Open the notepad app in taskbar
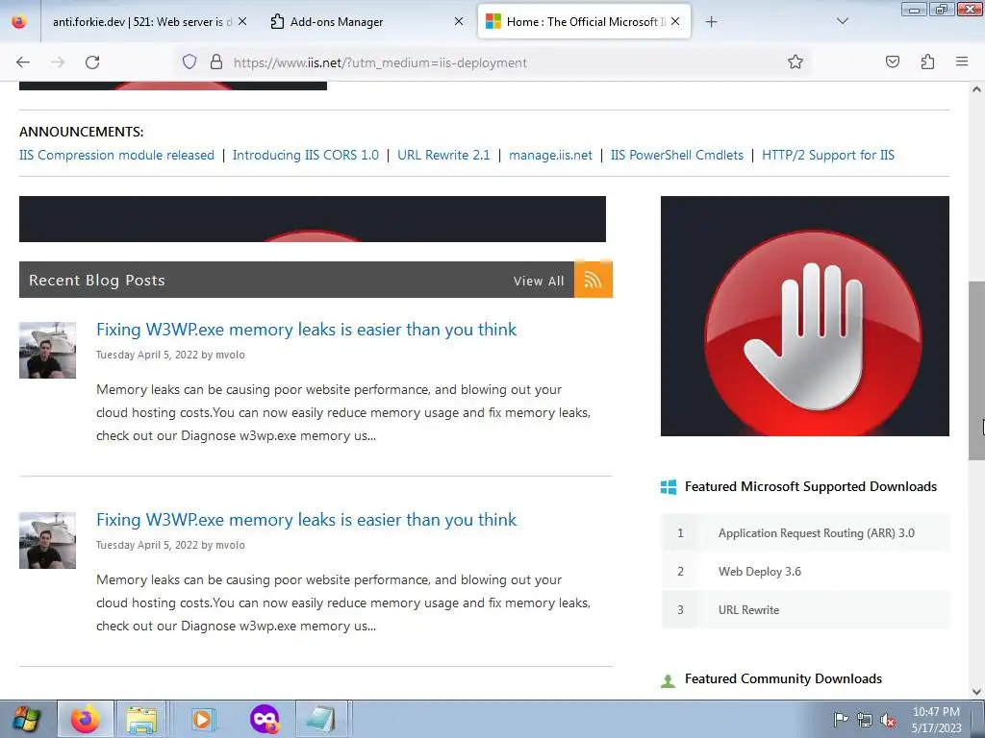985x738 pixels. point(321,719)
